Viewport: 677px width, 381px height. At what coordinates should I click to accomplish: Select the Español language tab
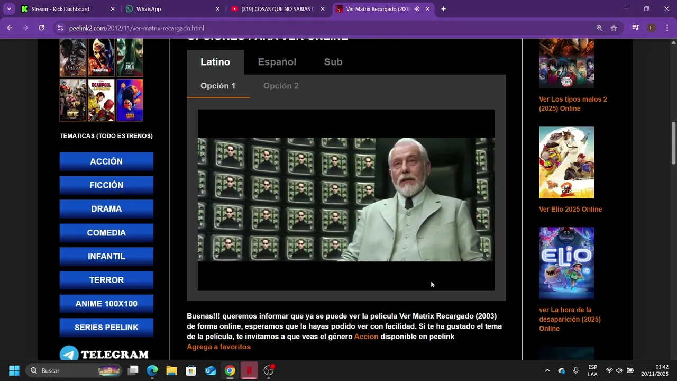point(277,62)
